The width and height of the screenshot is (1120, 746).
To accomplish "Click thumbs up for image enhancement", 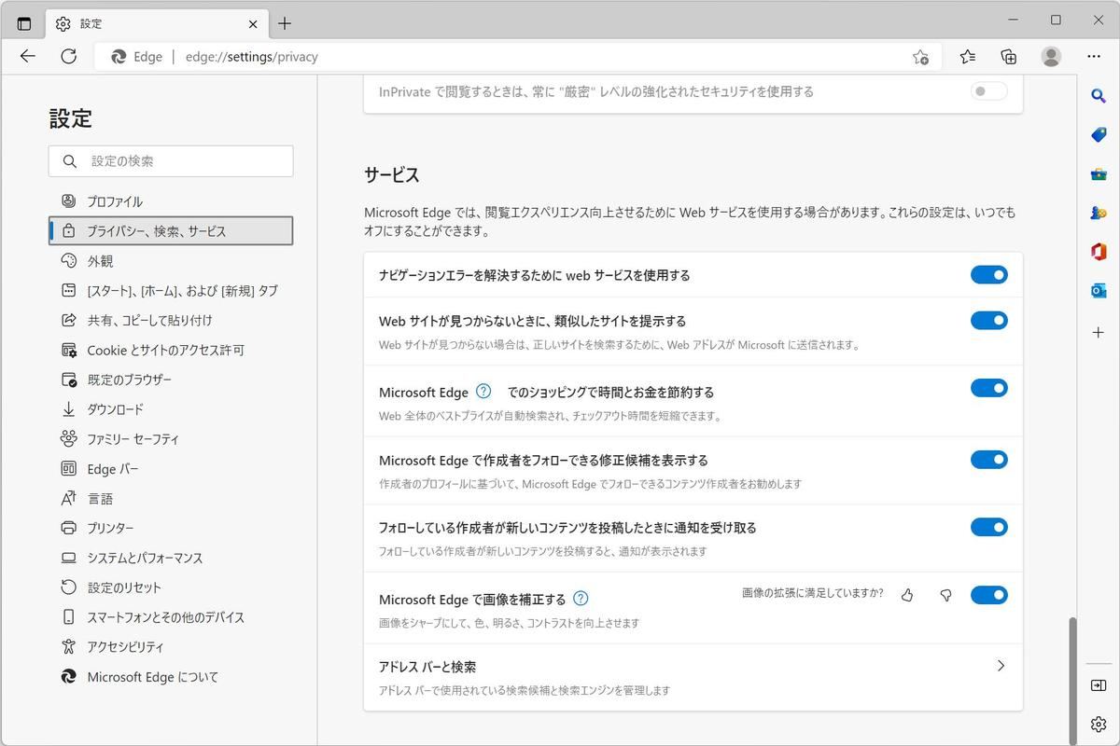I will coord(907,595).
